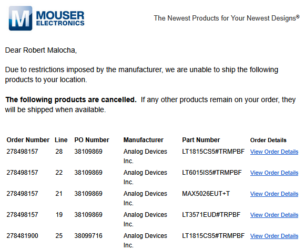Click order number 278481900

[x=22, y=235]
